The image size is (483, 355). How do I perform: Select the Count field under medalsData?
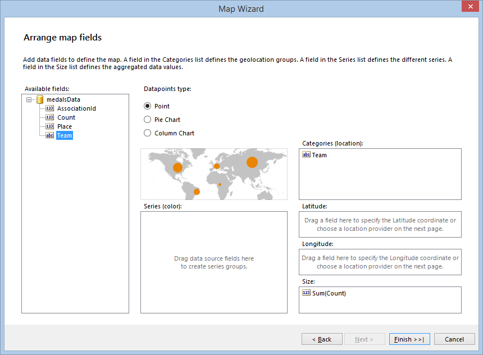[66, 117]
